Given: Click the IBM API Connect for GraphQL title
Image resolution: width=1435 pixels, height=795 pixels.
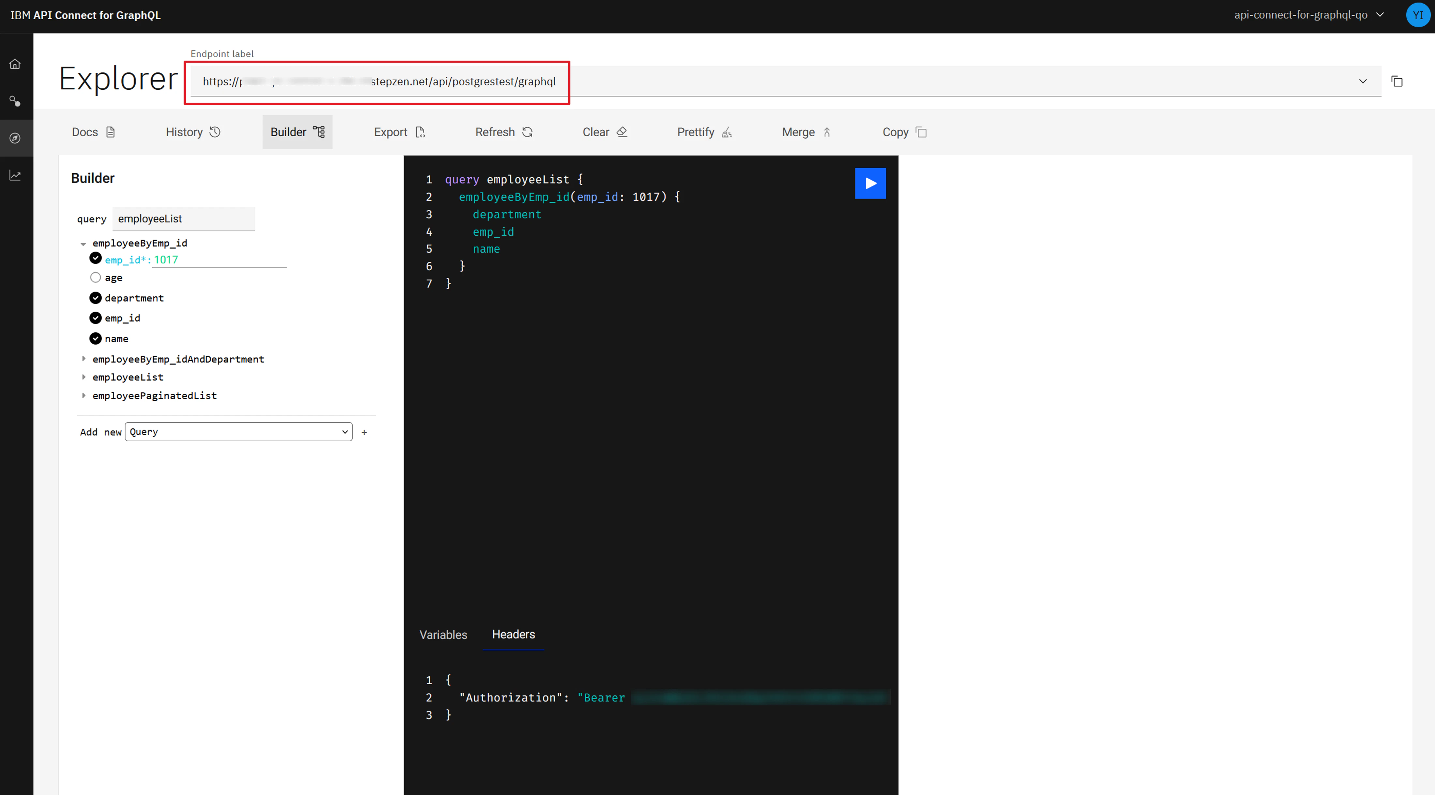Looking at the screenshot, I should pyautogui.click(x=85, y=15).
